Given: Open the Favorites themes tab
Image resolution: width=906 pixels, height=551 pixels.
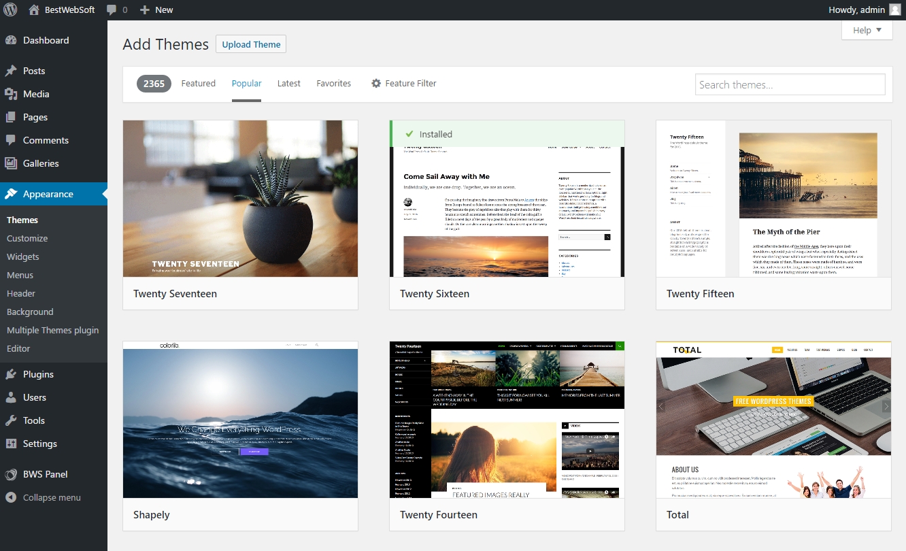Looking at the screenshot, I should point(333,83).
